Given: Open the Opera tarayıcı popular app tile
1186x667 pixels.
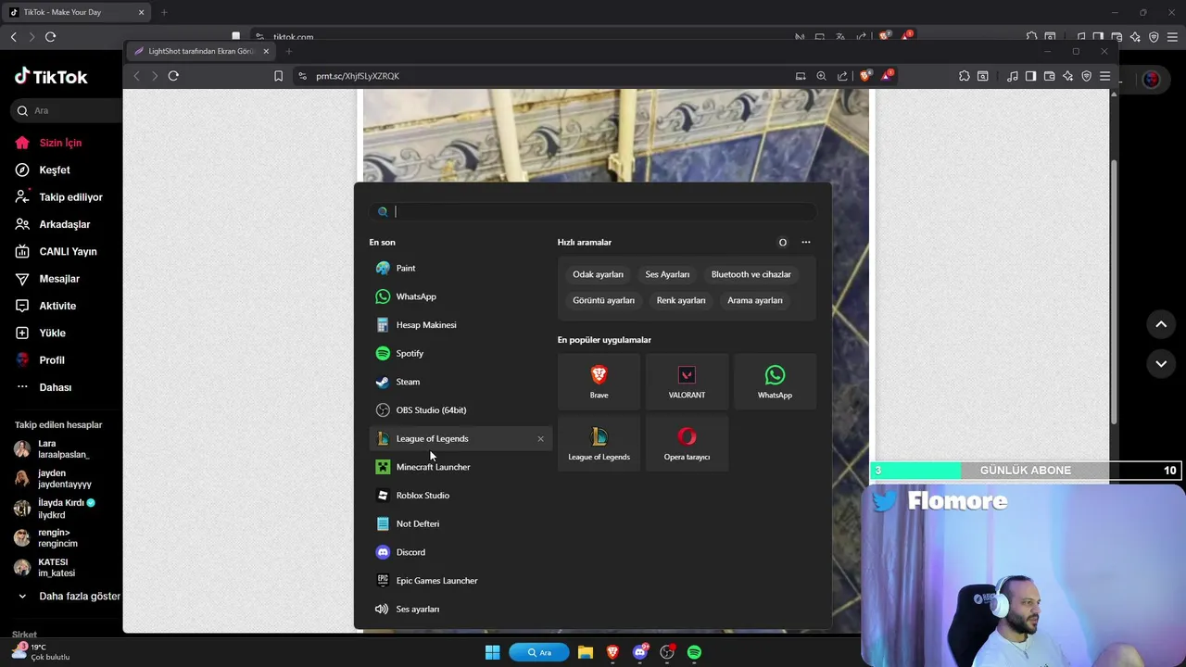Looking at the screenshot, I should click(x=687, y=444).
